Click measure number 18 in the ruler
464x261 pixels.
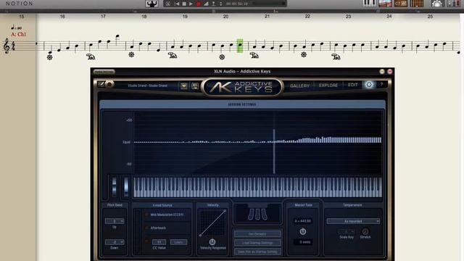point(144,17)
